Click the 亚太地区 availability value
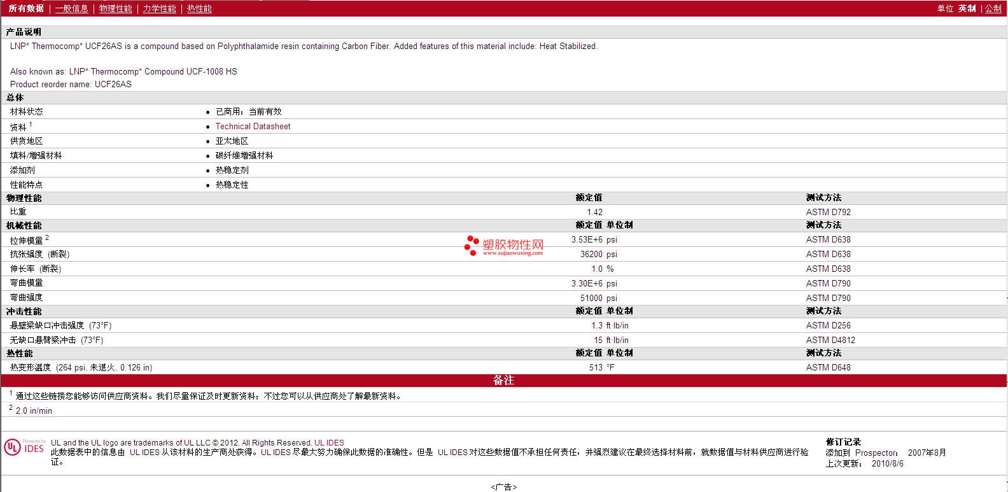 click(232, 141)
